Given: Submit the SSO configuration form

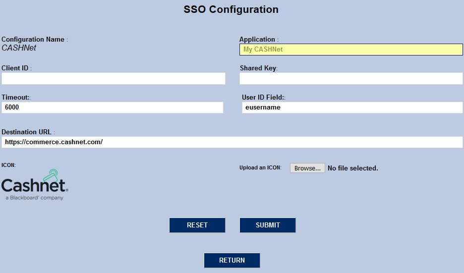Looking at the screenshot, I should [268, 225].
